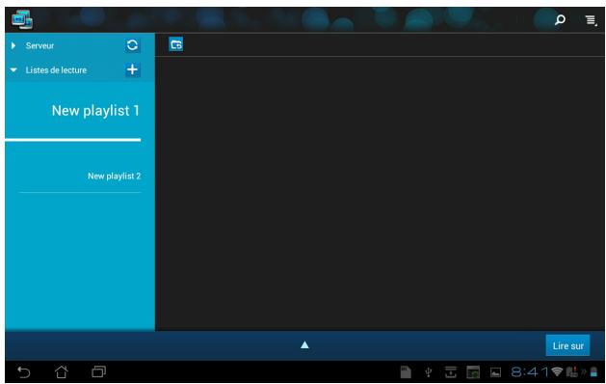This screenshot has height=384, width=606.
Task: Select the Serveur label
Action: click(x=40, y=45)
